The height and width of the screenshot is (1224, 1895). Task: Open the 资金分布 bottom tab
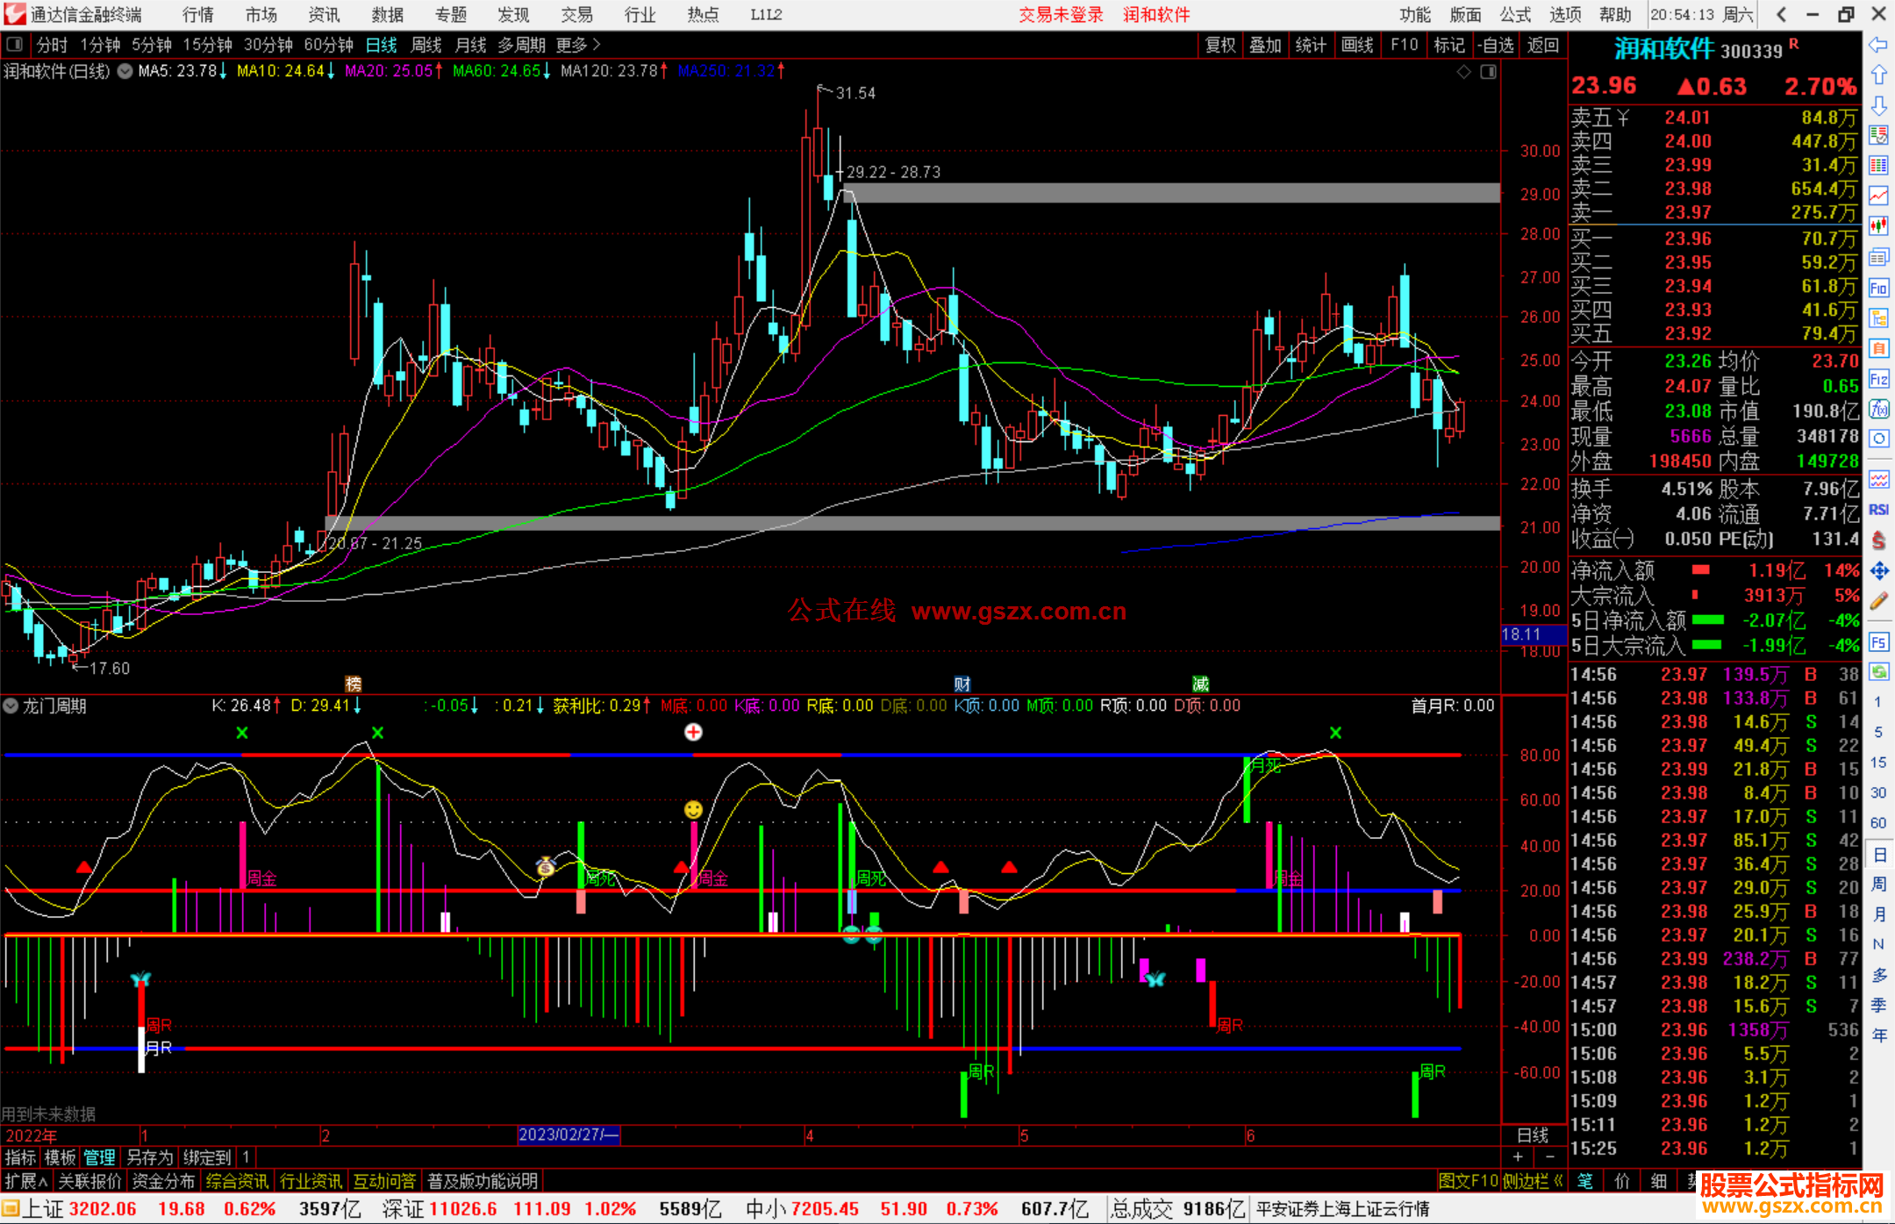click(x=163, y=1181)
